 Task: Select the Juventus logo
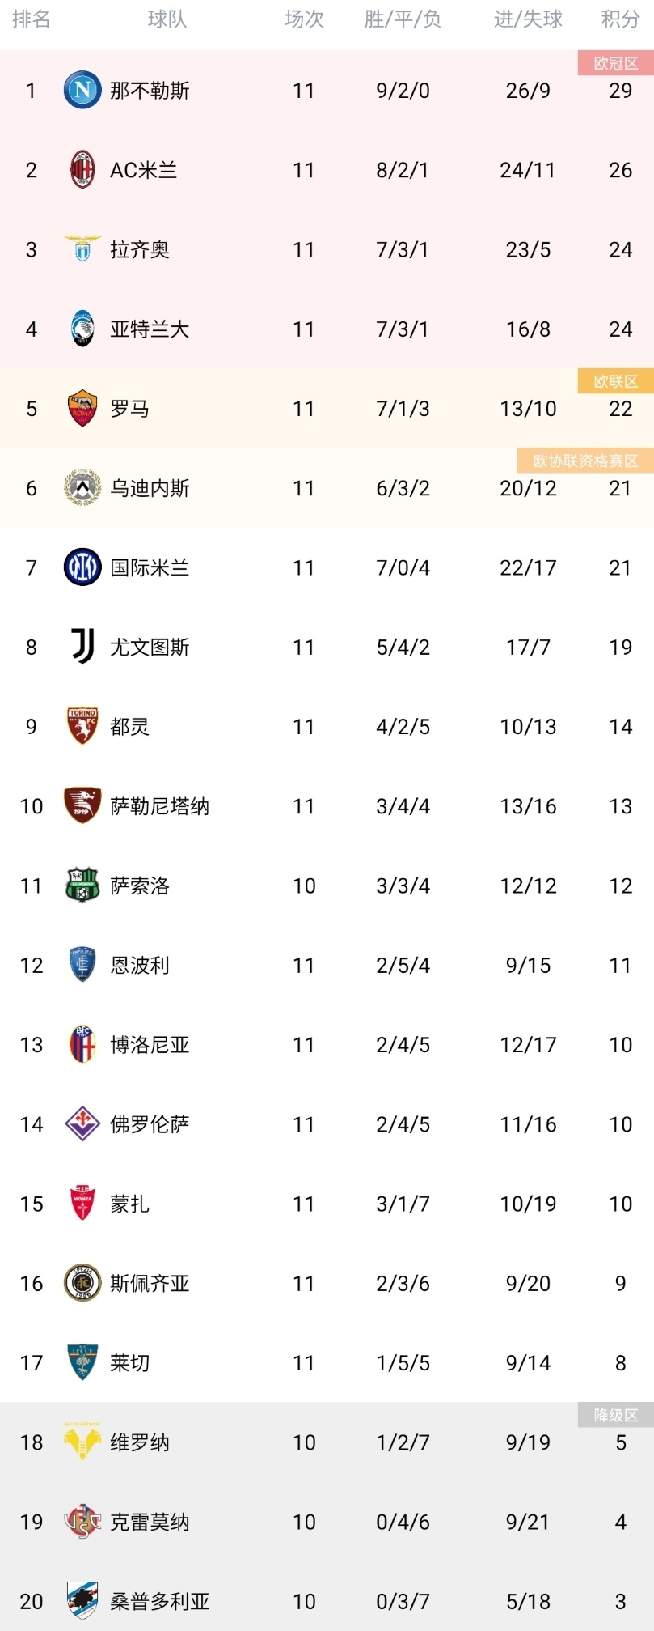[82, 647]
